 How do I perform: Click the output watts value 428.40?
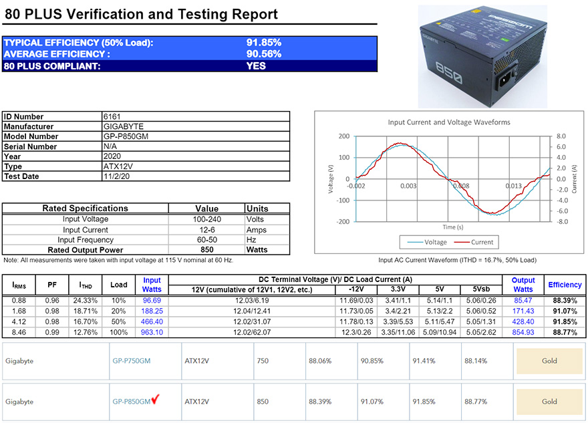(x=523, y=321)
